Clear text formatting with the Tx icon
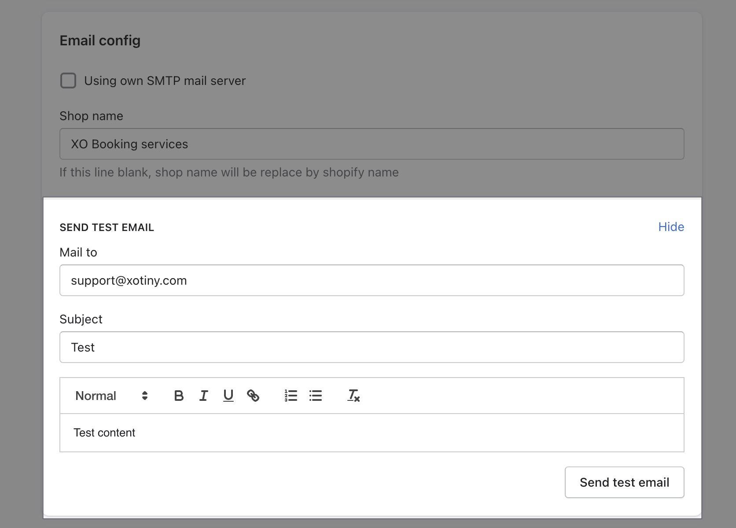This screenshot has height=528, width=736. pos(353,396)
